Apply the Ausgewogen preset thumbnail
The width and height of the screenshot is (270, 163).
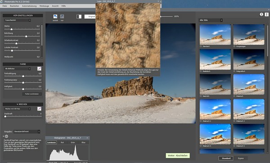tap(249, 35)
